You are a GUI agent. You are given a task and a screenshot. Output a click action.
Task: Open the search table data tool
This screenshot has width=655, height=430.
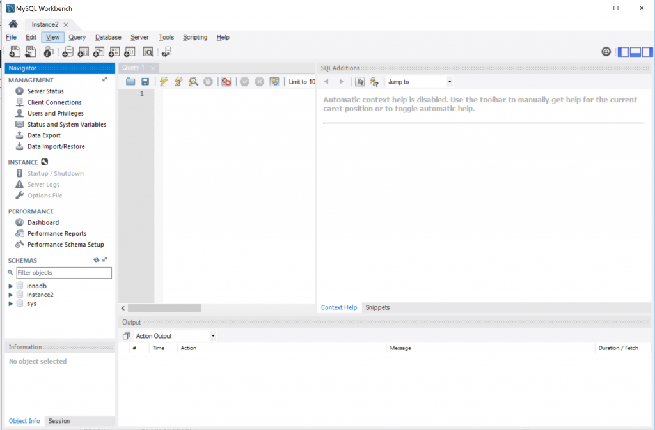[x=148, y=52]
